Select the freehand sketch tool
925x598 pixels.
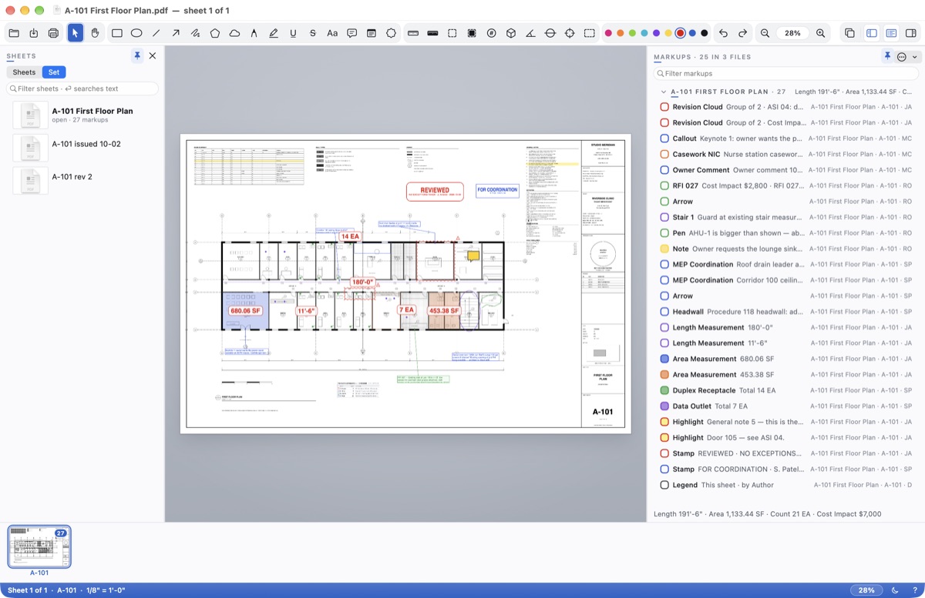(196, 33)
